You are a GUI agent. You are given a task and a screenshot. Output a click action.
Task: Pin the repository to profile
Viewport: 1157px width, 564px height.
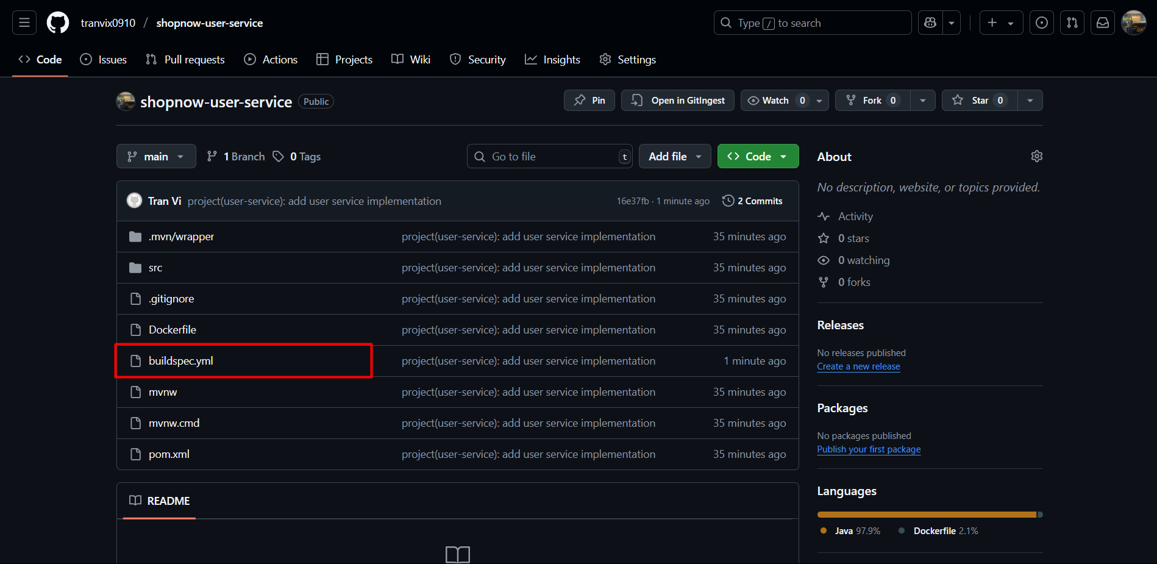[x=589, y=101]
